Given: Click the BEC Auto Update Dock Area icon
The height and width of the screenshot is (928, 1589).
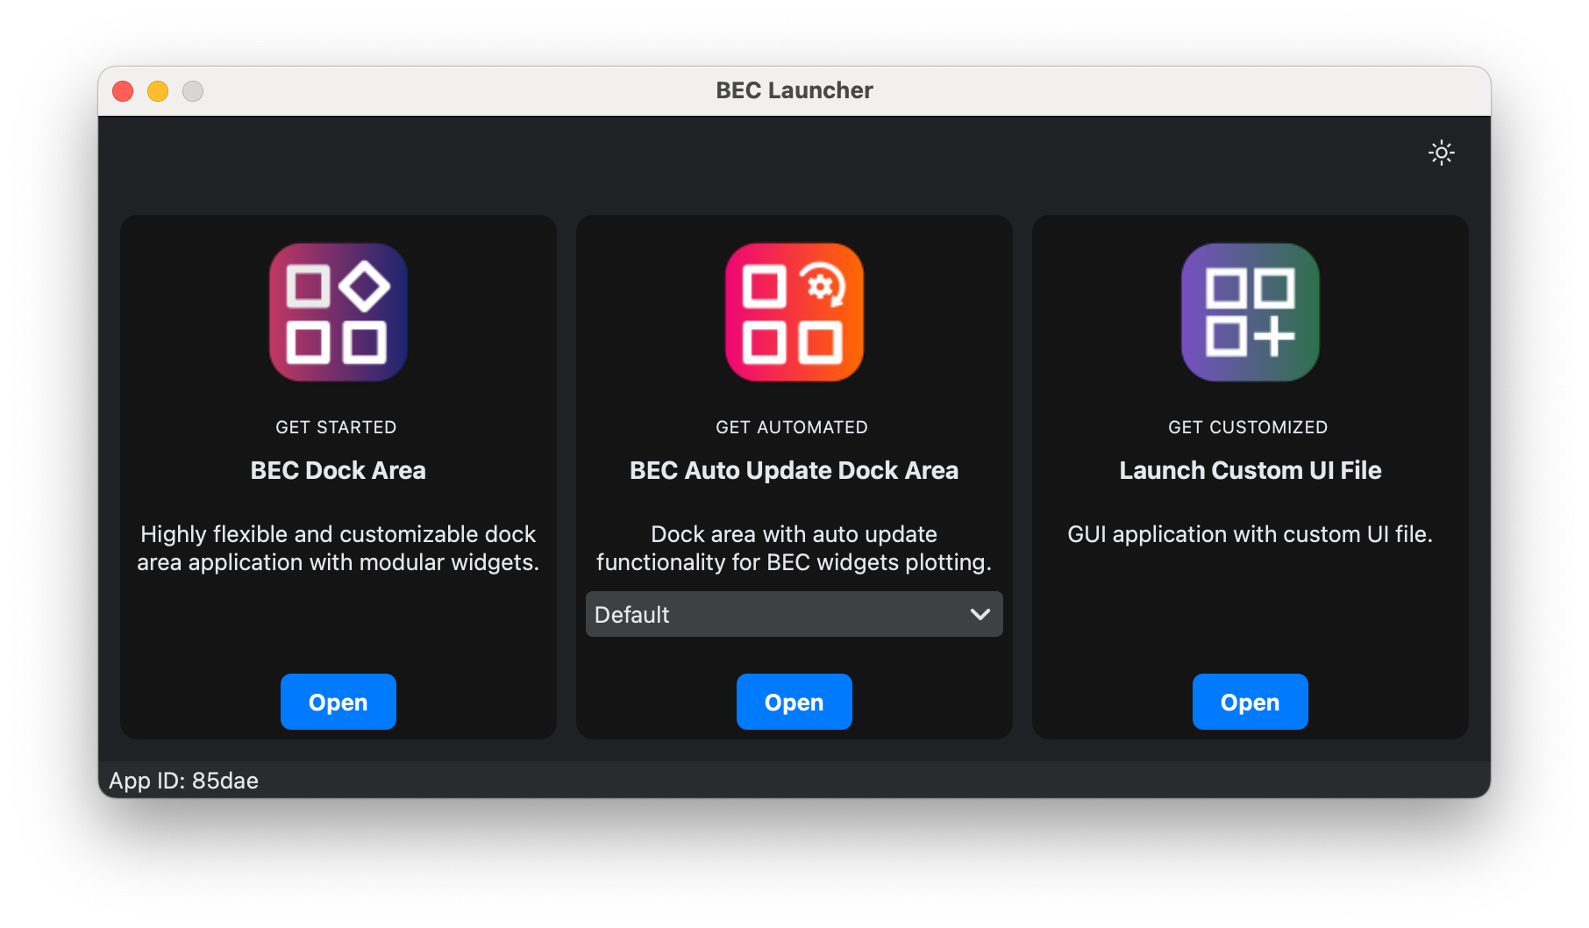Looking at the screenshot, I should pyautogui.click(x=794, y=312).
